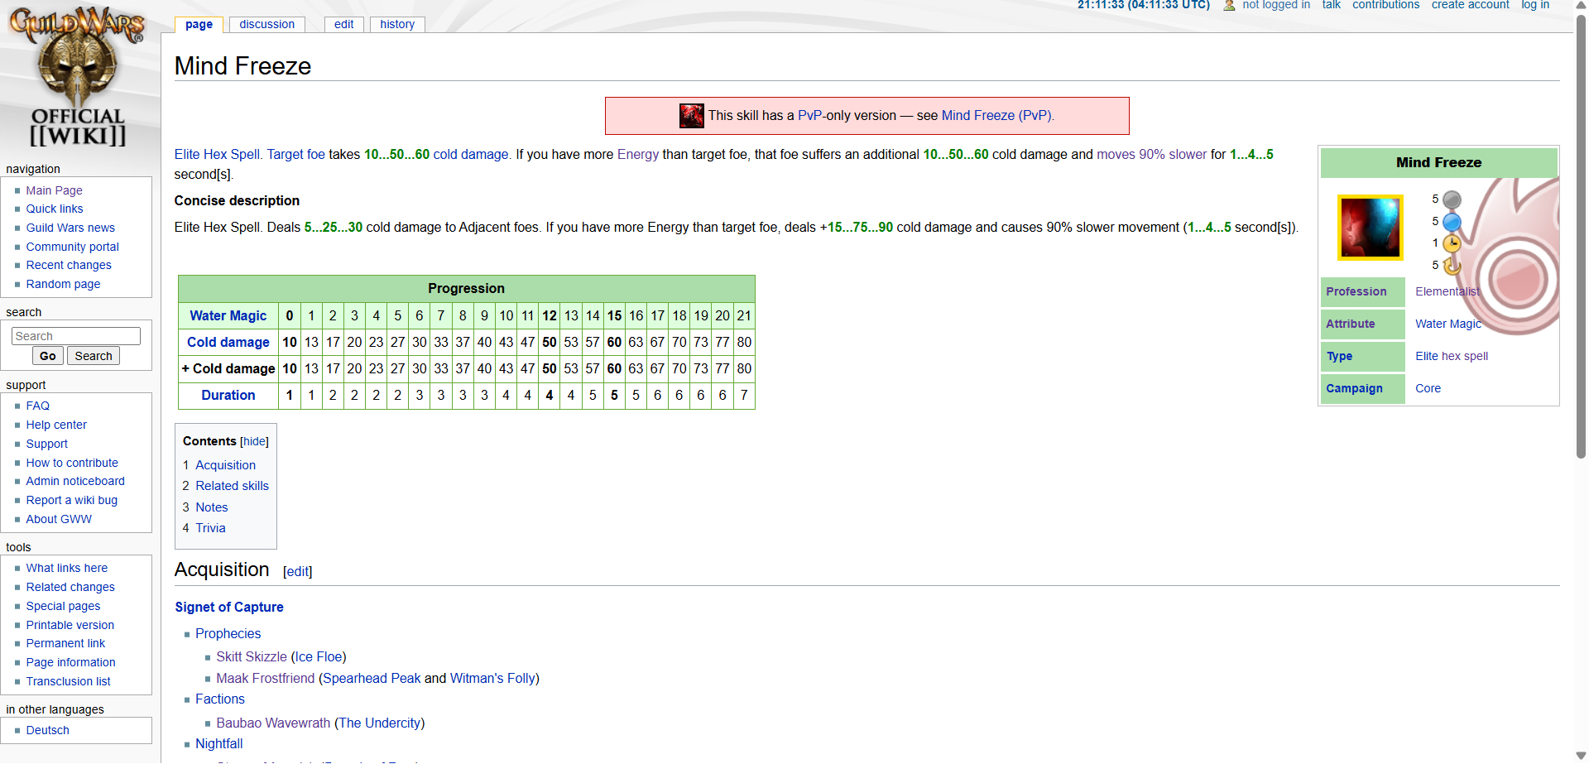Screen dimensions: 1589x764
Task: Click the talk link at top
Action: click(x=1331, y=5)
